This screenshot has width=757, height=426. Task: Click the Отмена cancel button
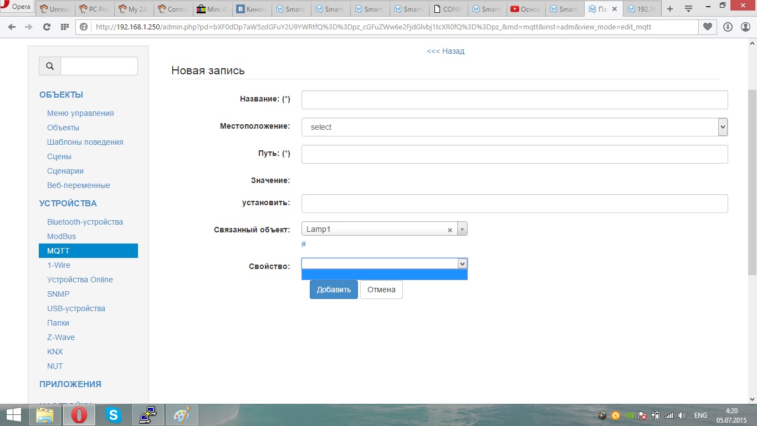tap(381, 290)
